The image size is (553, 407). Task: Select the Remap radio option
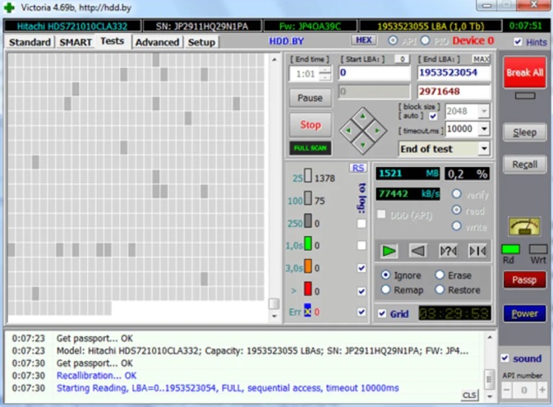(386, 289)
